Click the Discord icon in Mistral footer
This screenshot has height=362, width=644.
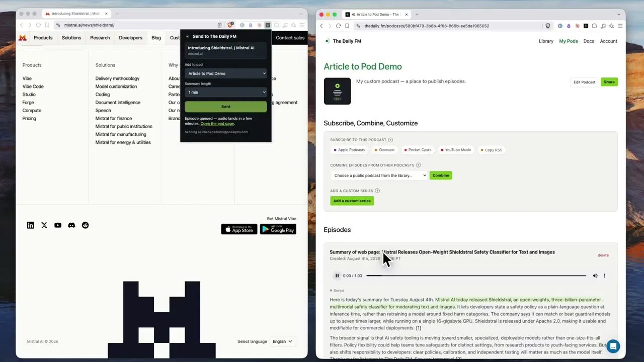71,225
